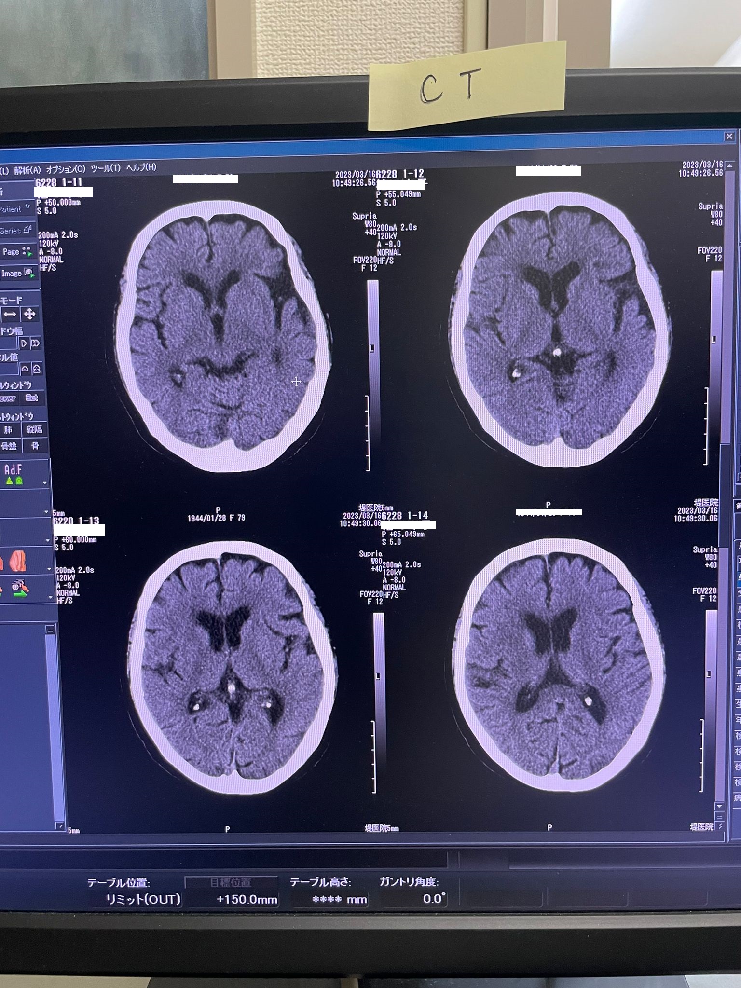Click the left panel collapse minus button
The image size is (741, 988).
(50, 630)
